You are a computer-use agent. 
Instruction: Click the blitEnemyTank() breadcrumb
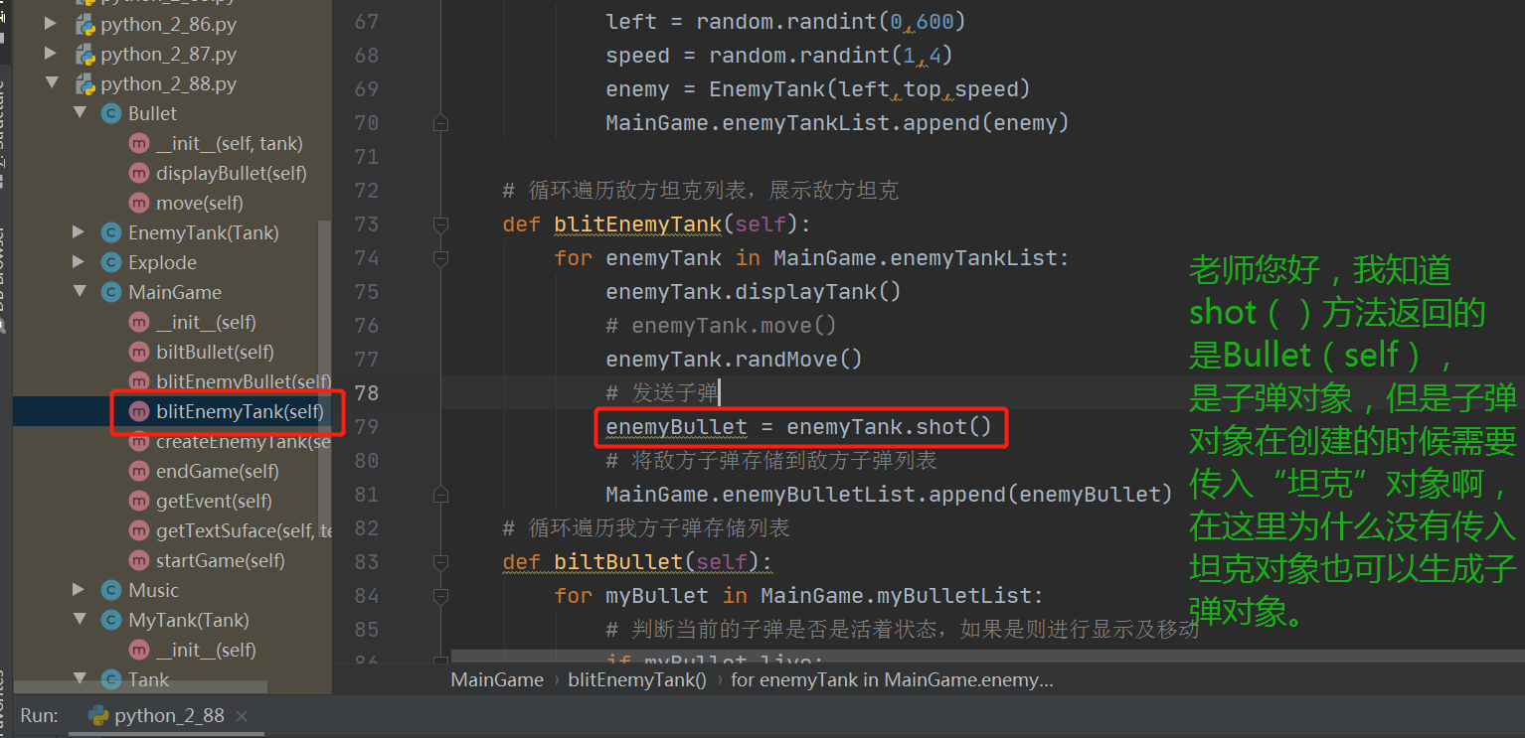(636, 680)
